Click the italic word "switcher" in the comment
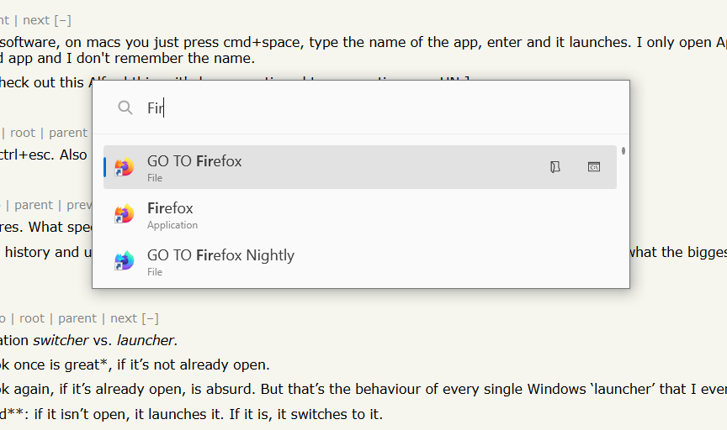Viewport: 727px width, 430px height. click(61, 341)
